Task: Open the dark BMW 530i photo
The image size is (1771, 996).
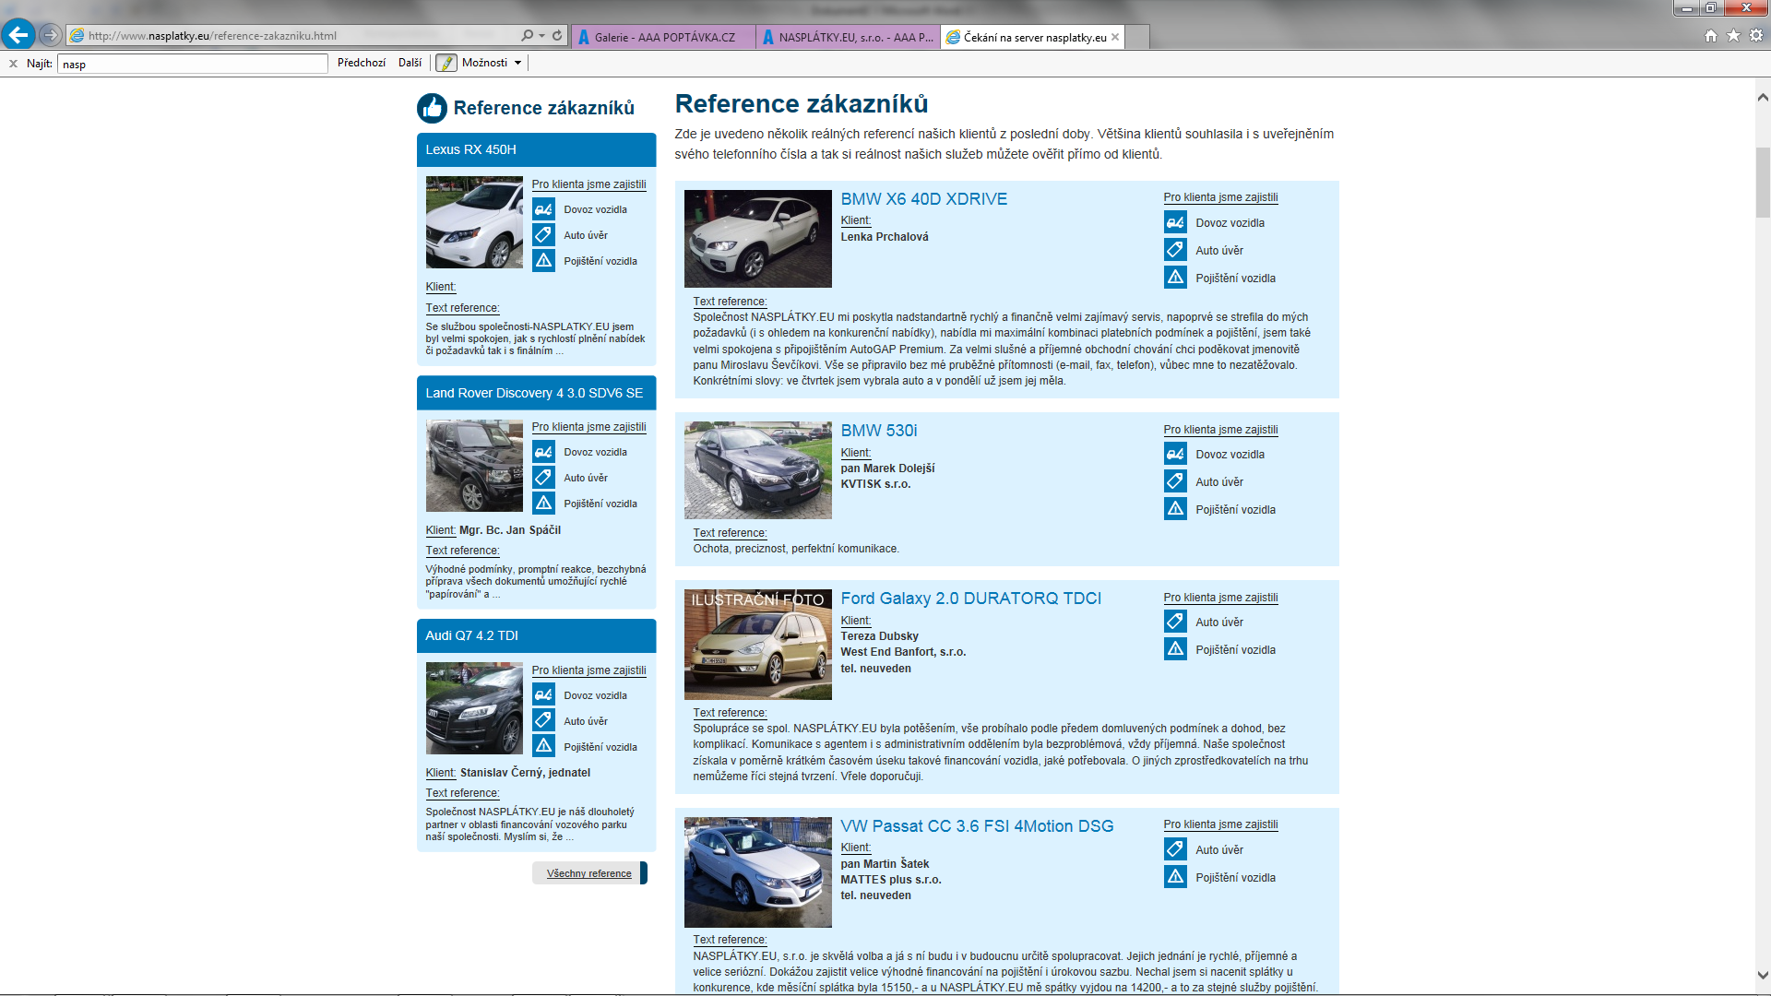Action: pos(757,470)
